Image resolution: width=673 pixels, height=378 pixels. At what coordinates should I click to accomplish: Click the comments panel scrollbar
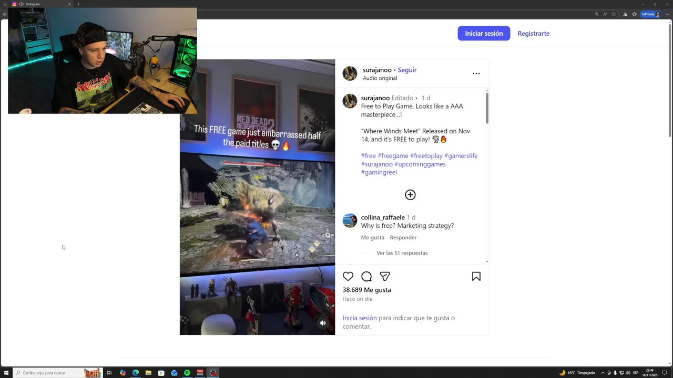pyautogui.click(x=487, y=108)
